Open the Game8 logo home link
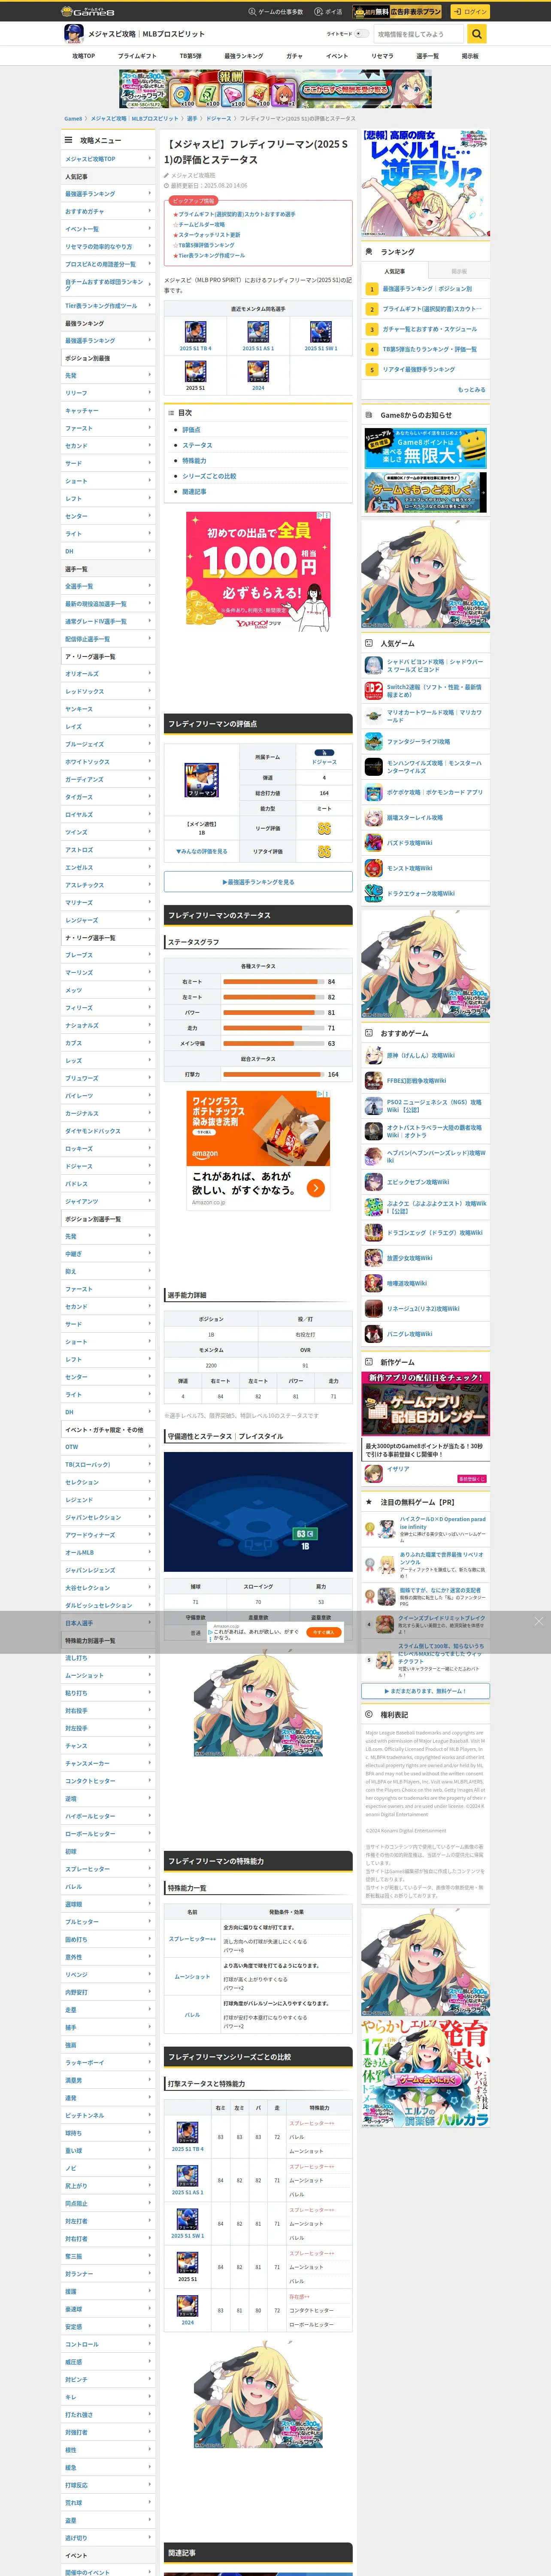 (87, 12)
